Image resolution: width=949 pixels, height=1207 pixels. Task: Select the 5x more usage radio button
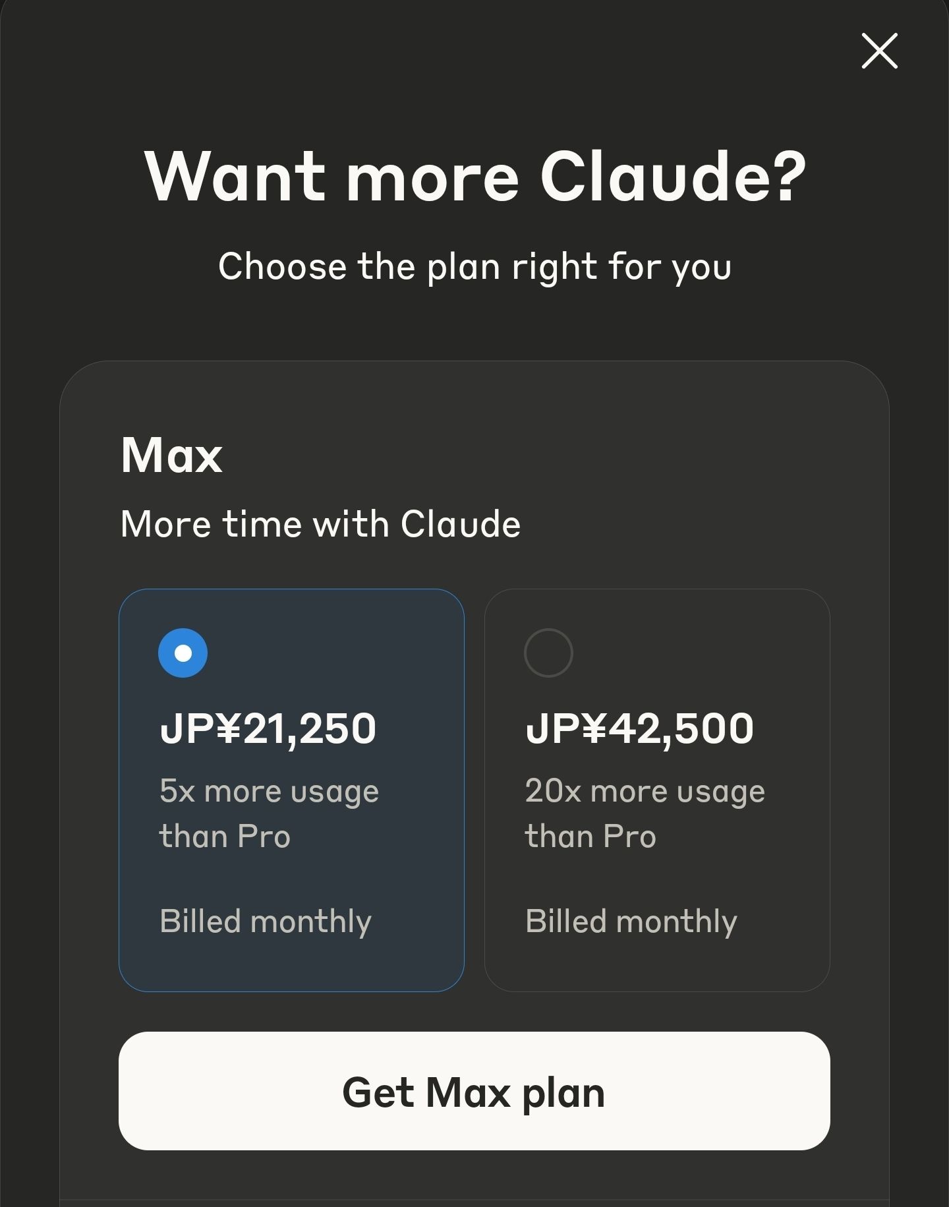[x=183, y=653]
